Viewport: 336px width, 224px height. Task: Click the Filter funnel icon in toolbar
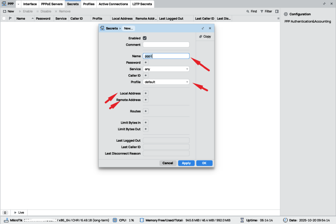(262, 11)
